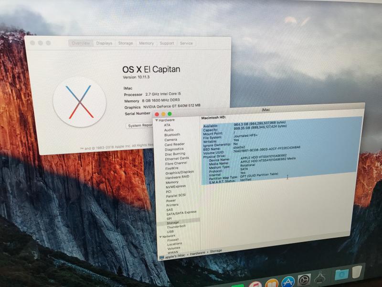Click the System Report button
The height and width of the screenshot is (287, 382).
click(140, 125)
